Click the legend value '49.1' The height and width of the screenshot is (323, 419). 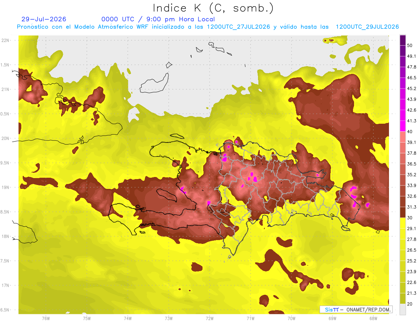(x=411, y=56)
